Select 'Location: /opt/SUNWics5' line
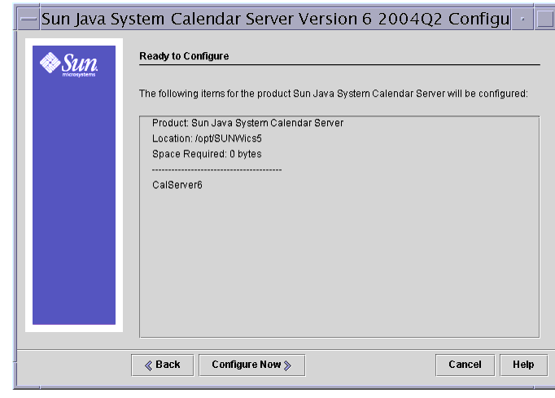This screenshot has height=398, width=555. [207, 138]
